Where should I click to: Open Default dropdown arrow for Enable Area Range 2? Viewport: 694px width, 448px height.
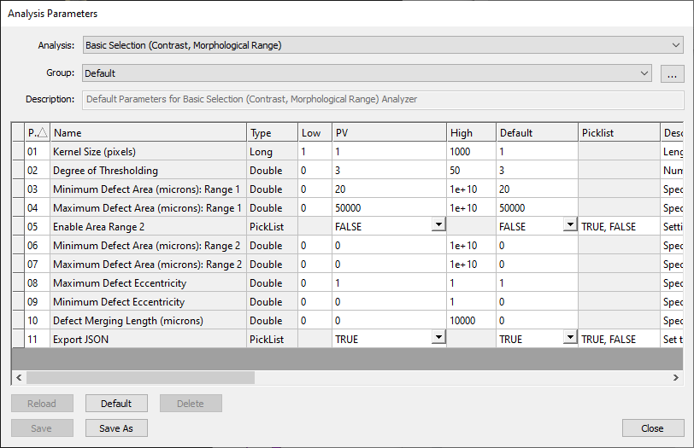(x=569, y=225)
